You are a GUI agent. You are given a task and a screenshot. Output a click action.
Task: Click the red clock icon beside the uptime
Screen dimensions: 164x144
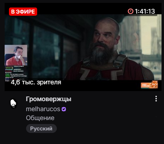pos(130,11)
